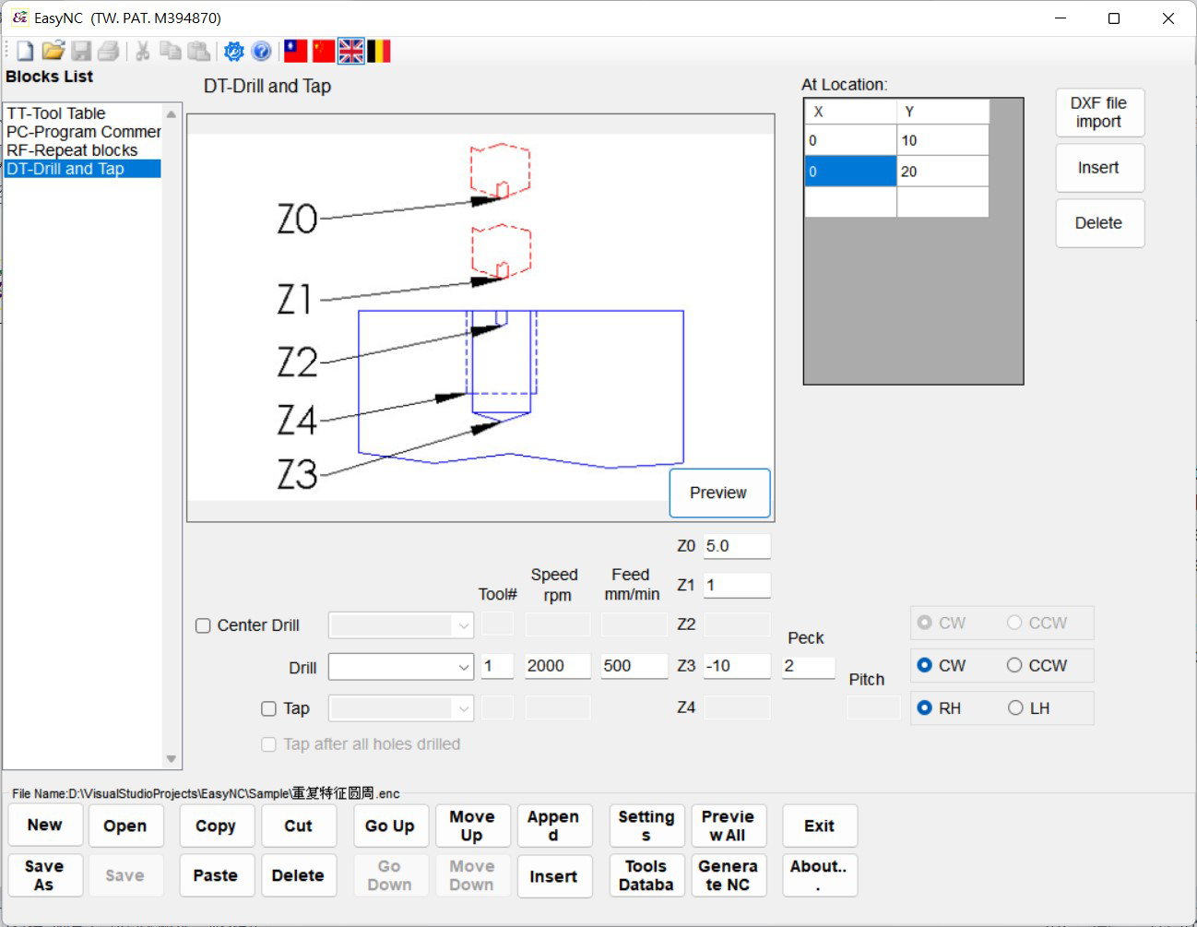The height and width of the screenshot is (927, 1197).
Task: Click the Preview button
Action: (x=719, y=493)
